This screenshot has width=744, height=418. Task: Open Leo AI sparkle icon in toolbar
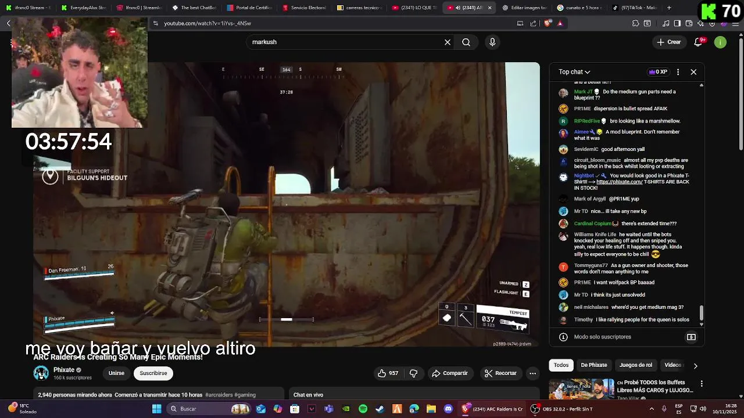[x=700, y=23]
